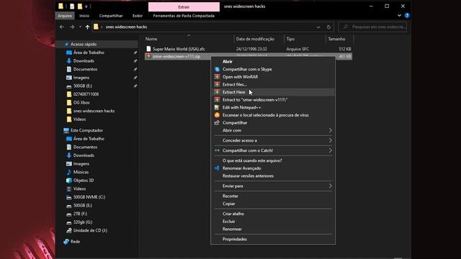The image size is (461, 259).
Task: Click the Catch! icon in context menu
Action: coord(217,150)
